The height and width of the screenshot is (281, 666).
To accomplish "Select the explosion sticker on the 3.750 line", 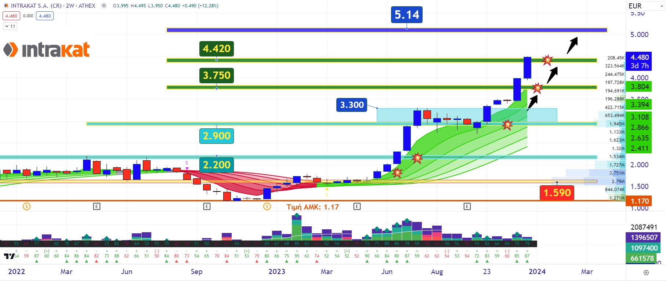I will [537, 88].
